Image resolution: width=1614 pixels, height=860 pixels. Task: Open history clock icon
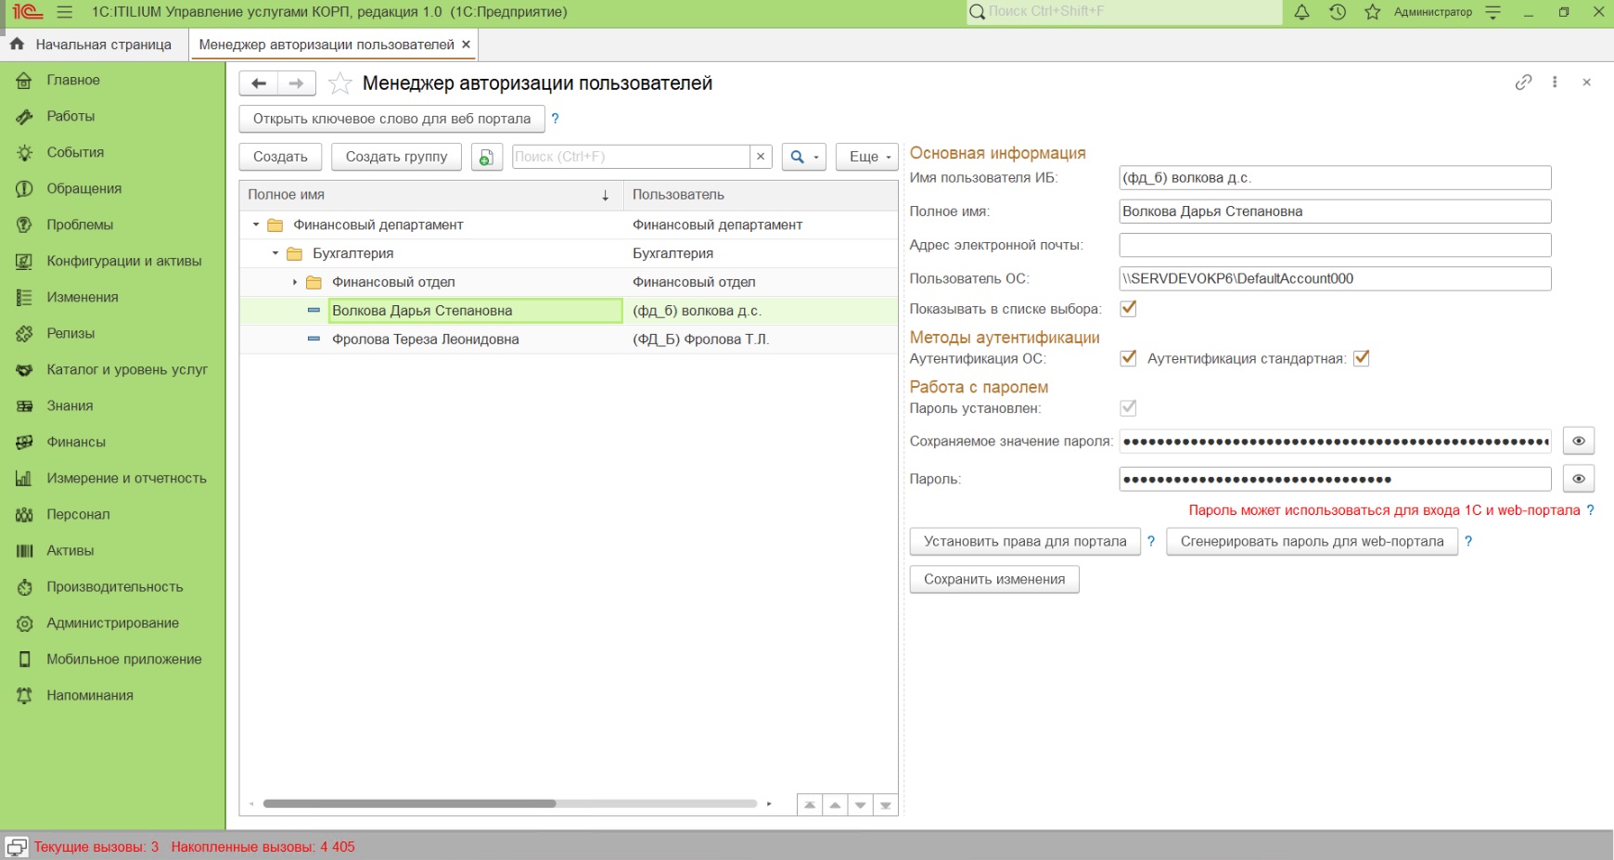pyautogui.click(x=1338, y=12)
